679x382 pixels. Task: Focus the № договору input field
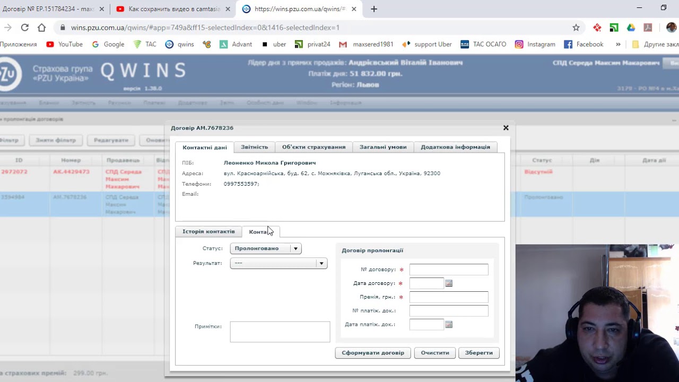[x=449, y=270]
